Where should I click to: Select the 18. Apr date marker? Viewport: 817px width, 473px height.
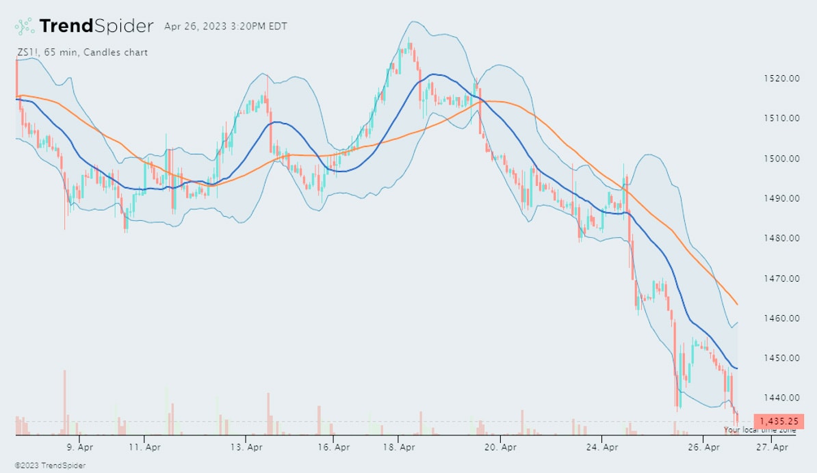[399, 448]
